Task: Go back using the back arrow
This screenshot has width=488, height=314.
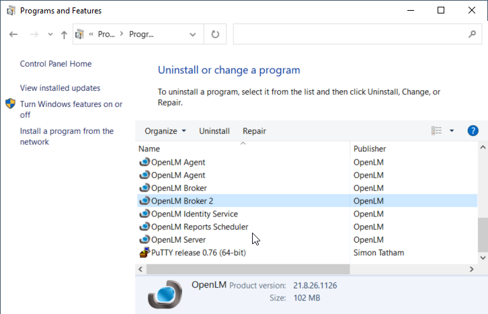Action: (x=14, y=34)
